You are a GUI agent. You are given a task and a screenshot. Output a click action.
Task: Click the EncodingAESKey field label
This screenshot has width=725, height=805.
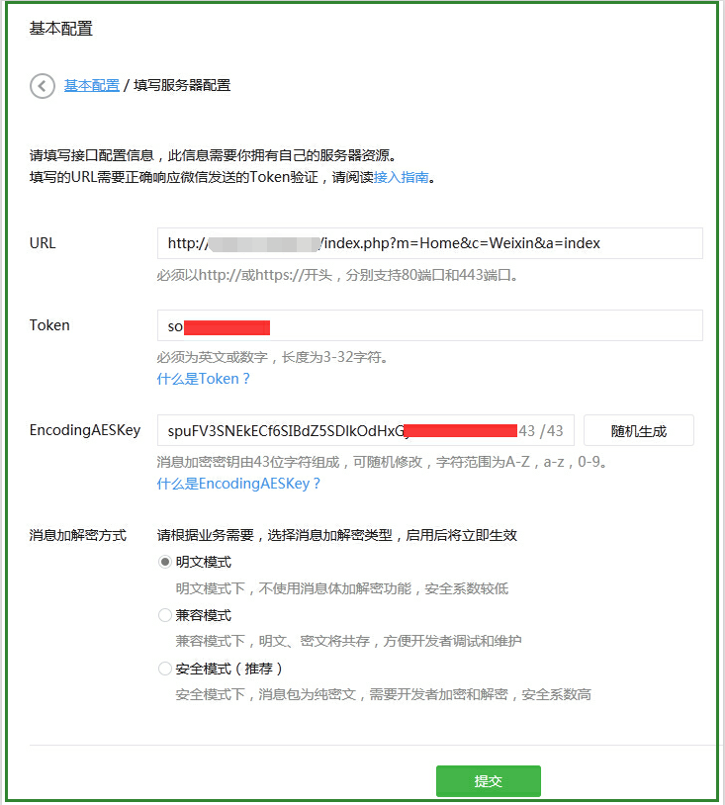coord(85,430)
